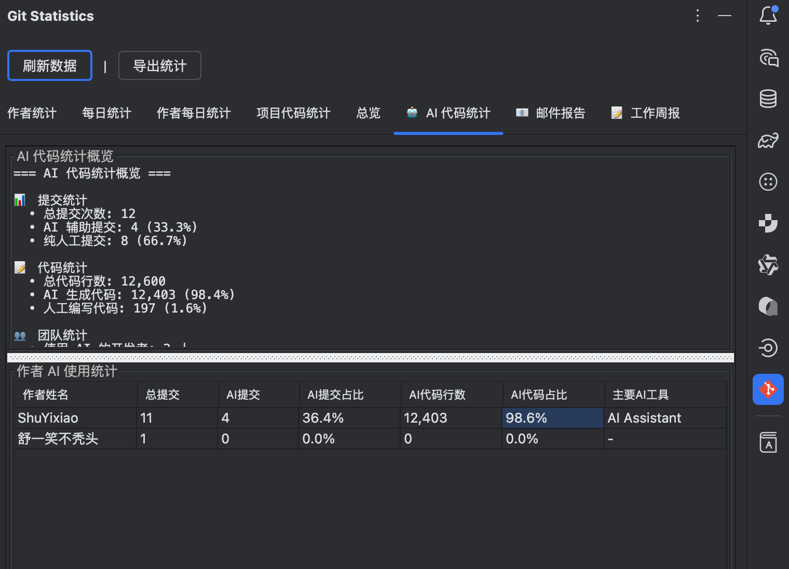Open the 工作周报 tab
The width and height of the screenshot is (789, 569).
coord(645,113)
